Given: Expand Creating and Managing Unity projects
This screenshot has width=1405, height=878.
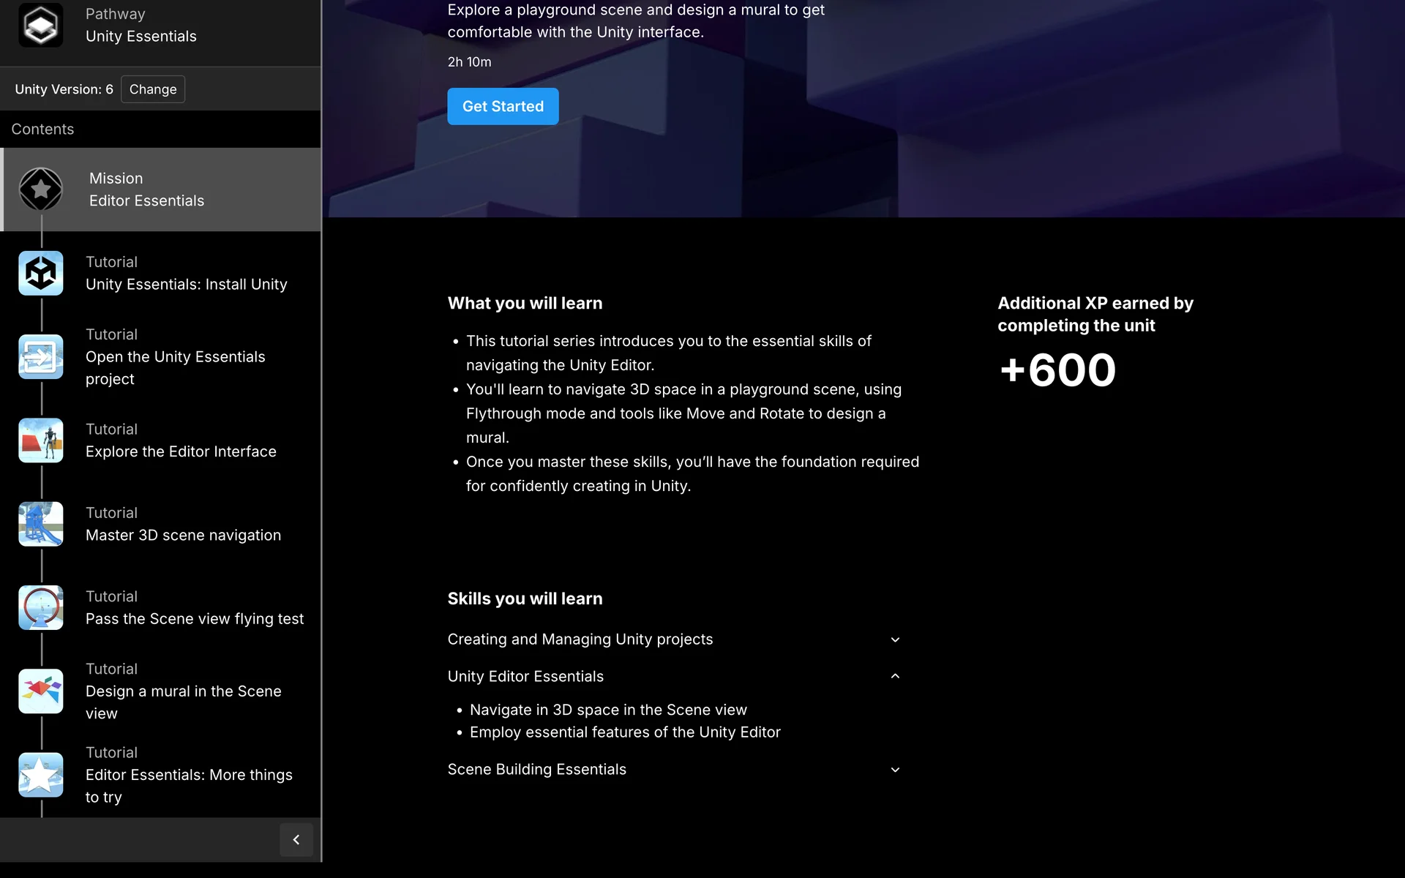Looking at the screenshot, I should (x=894, y=639).
